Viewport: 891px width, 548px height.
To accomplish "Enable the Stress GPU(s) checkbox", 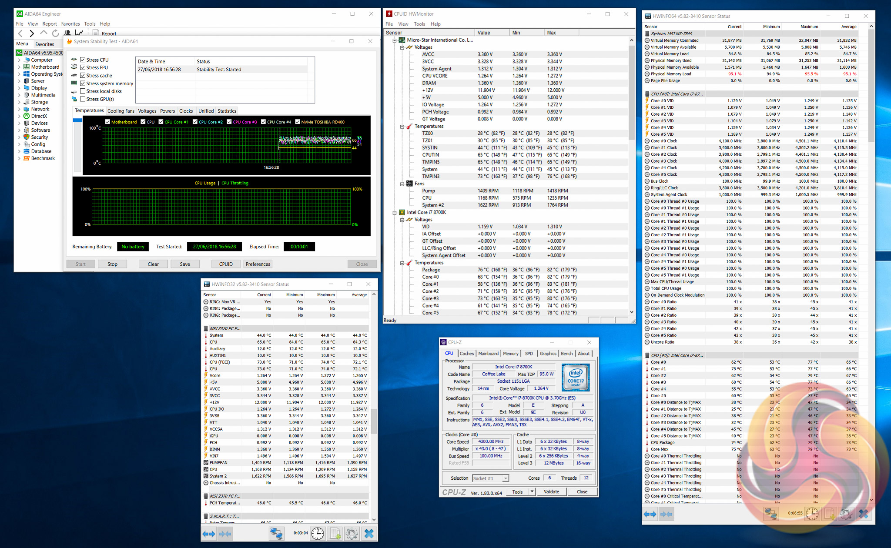I will click(83, 99).
